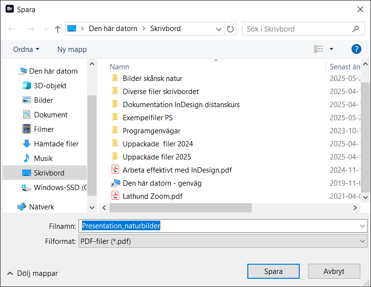Go up one folder level with the up arrow

tap(58, 29)
